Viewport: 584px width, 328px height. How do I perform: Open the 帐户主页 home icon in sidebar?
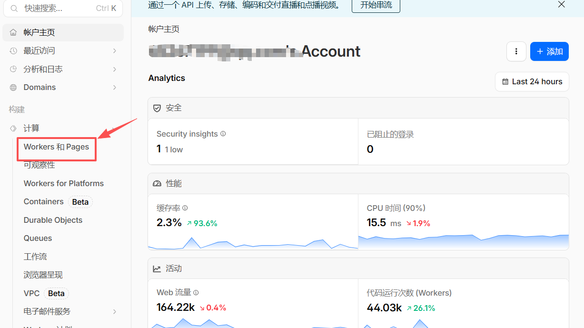[x=13, y=32]
